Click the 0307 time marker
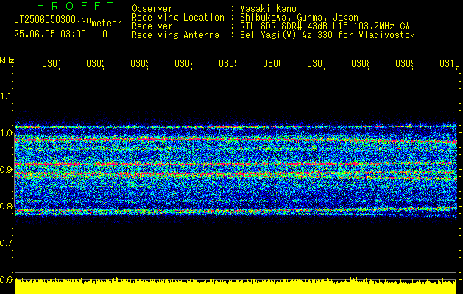 (316, 63)
